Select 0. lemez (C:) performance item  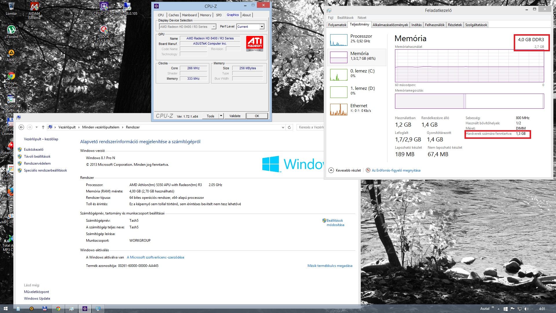(357, 74)
